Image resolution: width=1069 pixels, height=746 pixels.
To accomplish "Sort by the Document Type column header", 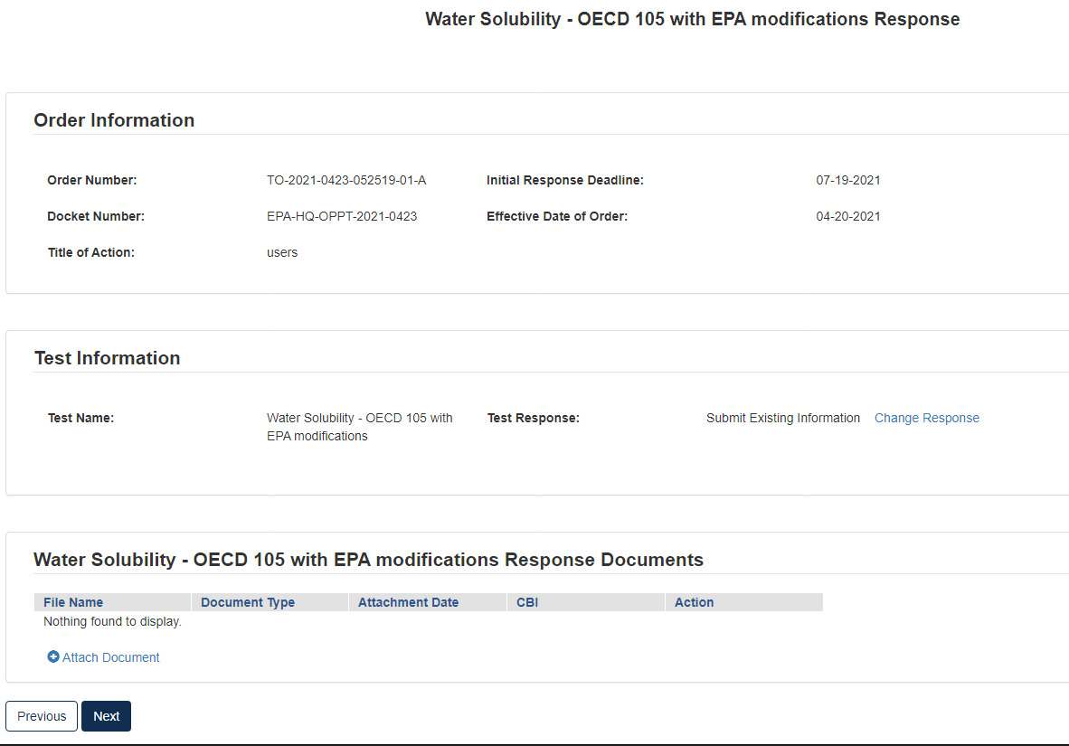I will pos(248,602).
